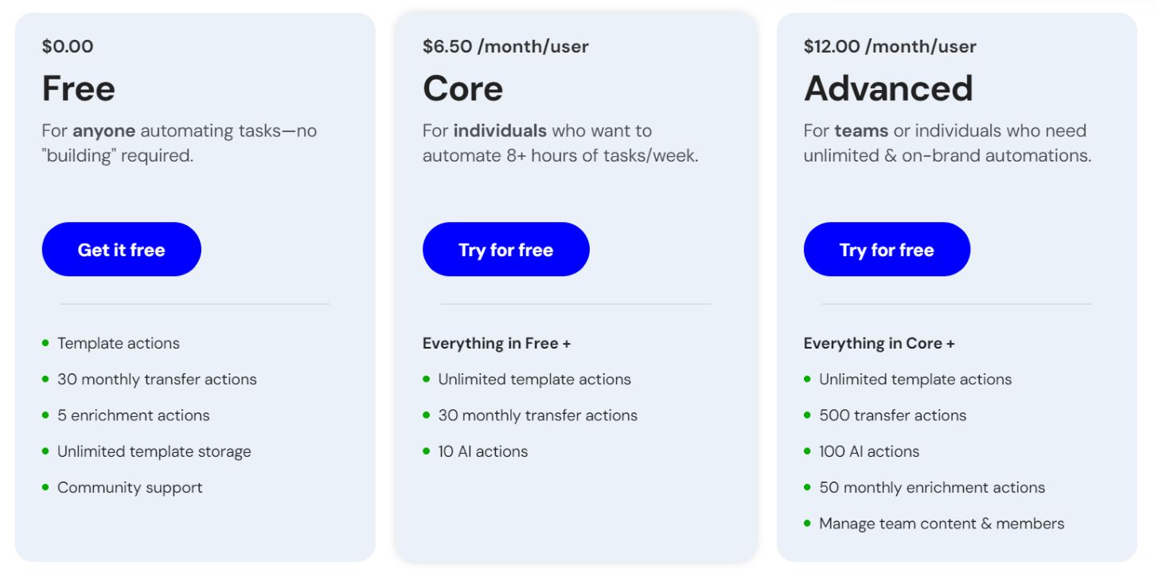1154x577 pixels.
Task: Click "Try for free" on the Core plan
Action: click(x=505, y=249)
